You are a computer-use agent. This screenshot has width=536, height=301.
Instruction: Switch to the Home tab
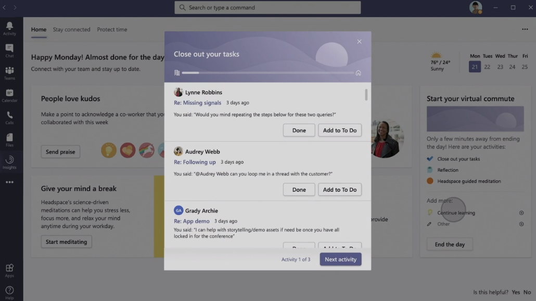click(39, 29)
